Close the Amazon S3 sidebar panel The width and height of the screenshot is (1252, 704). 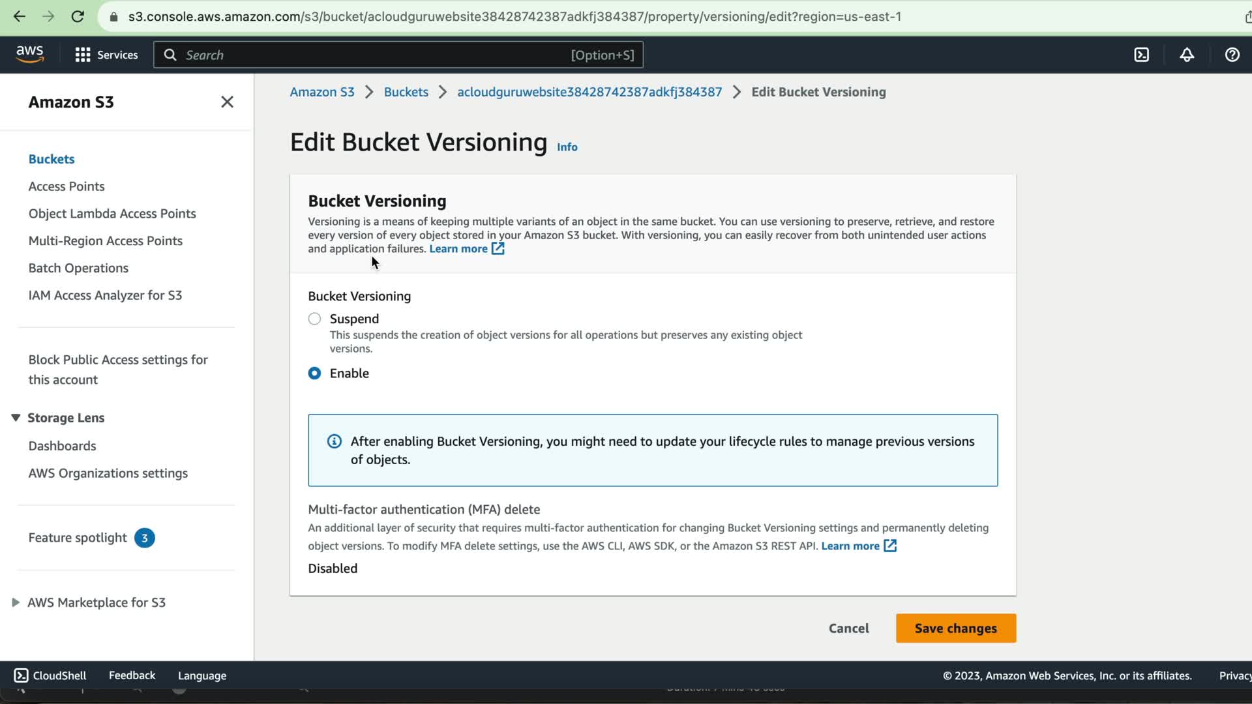[227, 102]
